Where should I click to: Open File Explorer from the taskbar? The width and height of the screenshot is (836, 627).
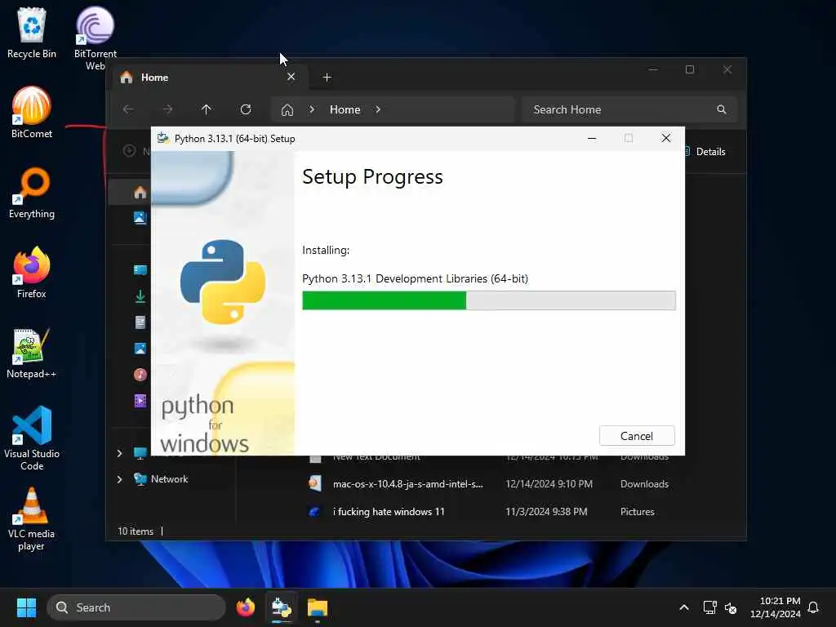tap(318, 607)
